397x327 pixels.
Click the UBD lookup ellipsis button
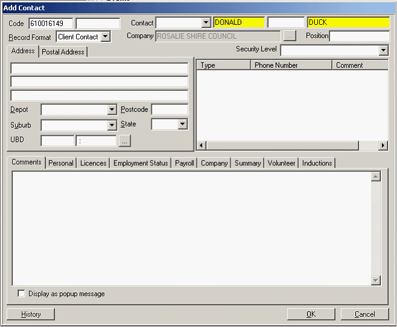tap(124, 141)
